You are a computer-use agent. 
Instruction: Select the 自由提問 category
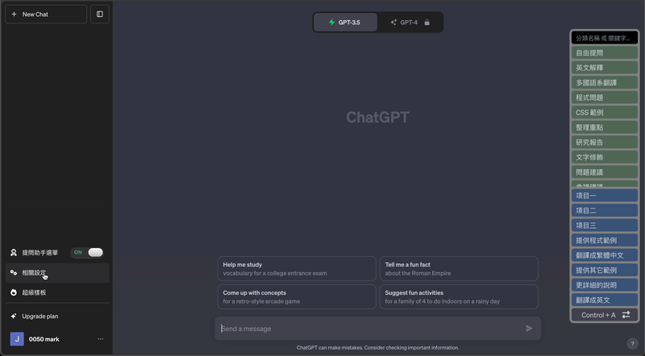point(604,52)
